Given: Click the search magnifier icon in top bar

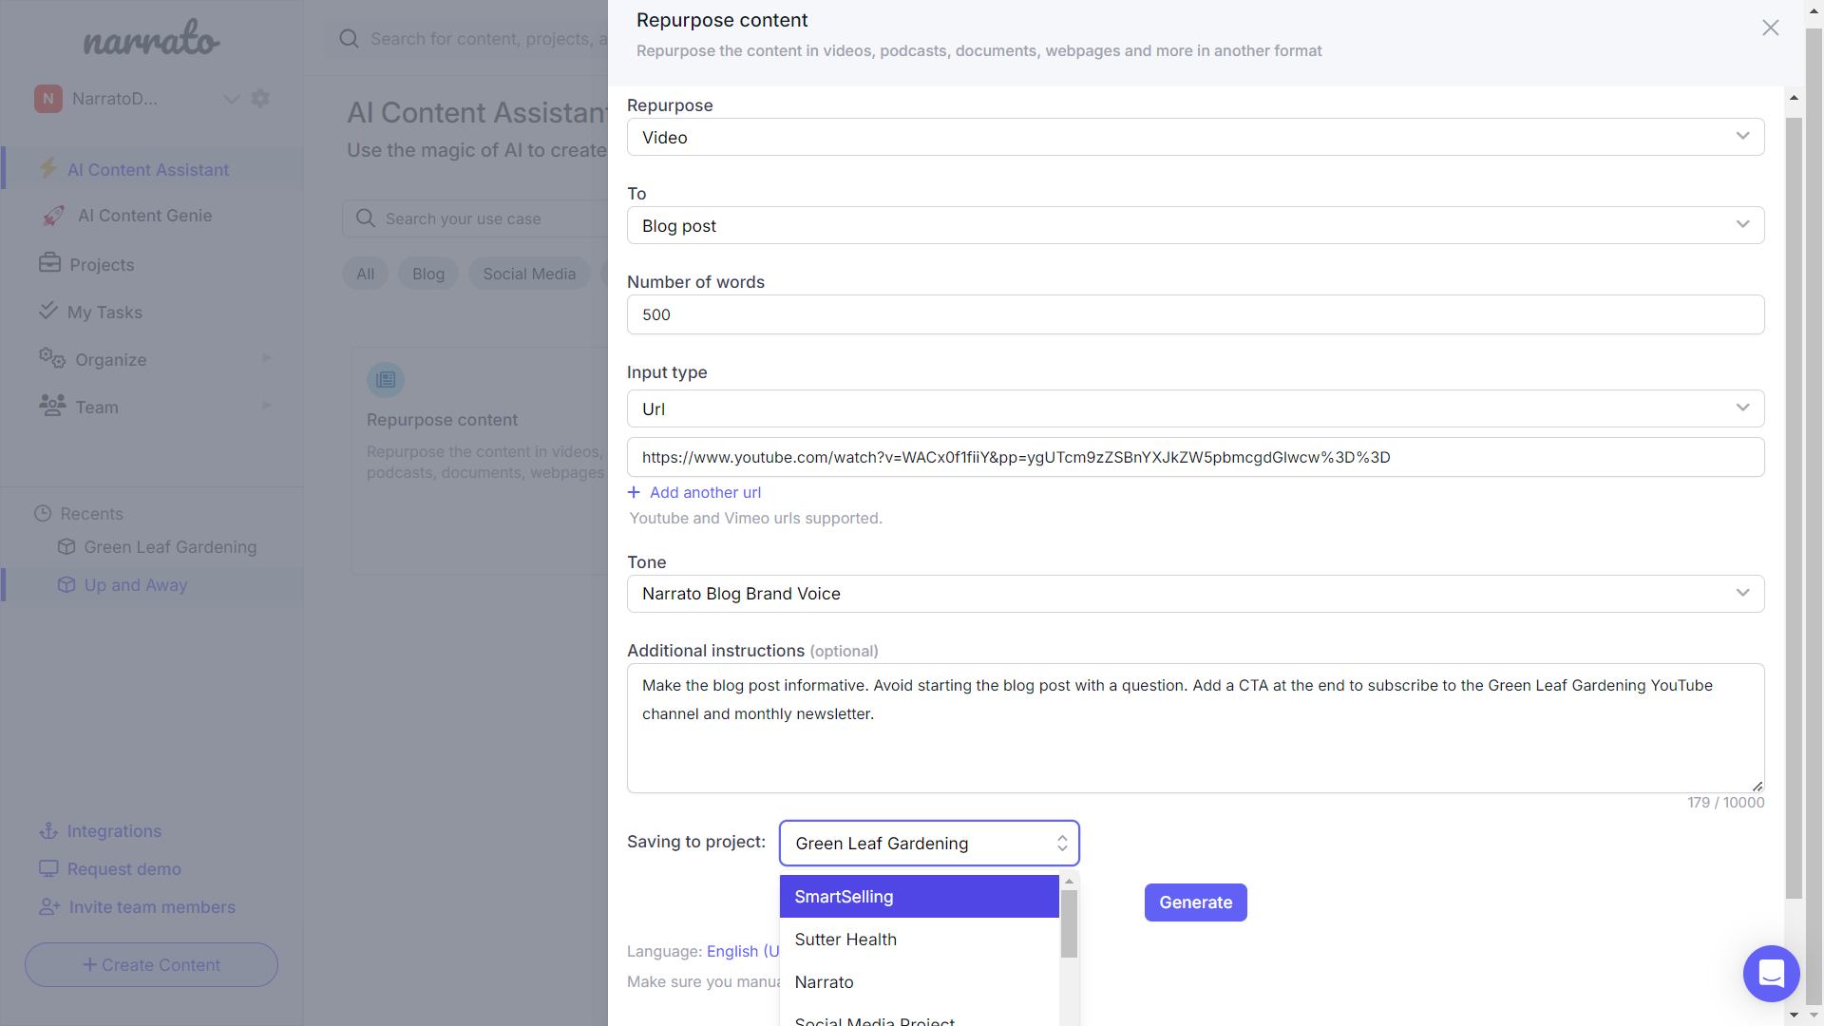Looking at the screenshot, I should 350,39.
